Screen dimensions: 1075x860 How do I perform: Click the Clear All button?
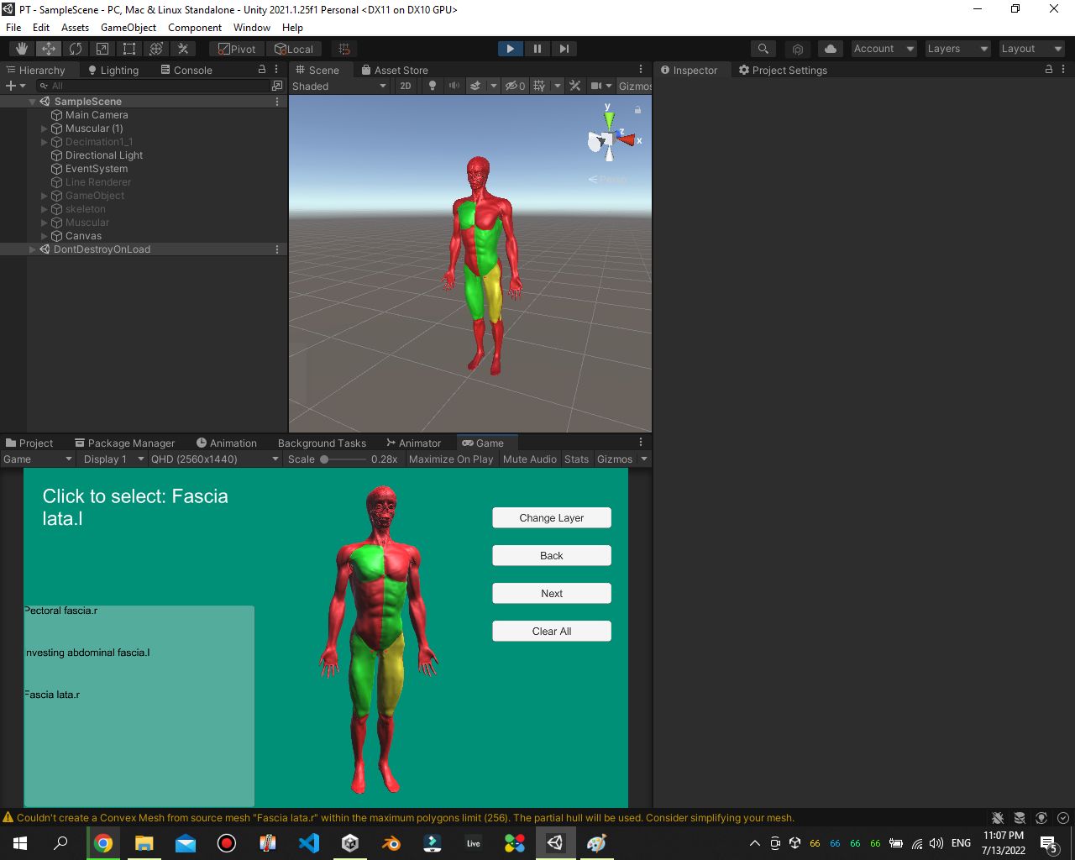coord(552,632)
